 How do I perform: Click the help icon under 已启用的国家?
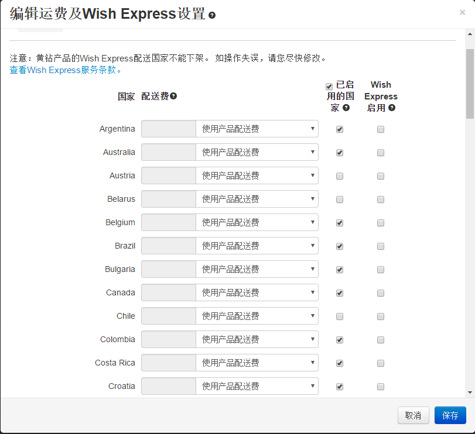(346, 108)
